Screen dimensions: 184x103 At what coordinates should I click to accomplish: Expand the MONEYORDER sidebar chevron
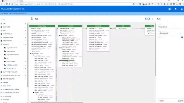tap(25, 69)
